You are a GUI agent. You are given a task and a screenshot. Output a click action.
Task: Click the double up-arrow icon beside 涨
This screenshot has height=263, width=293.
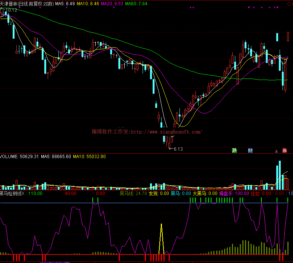276,151
